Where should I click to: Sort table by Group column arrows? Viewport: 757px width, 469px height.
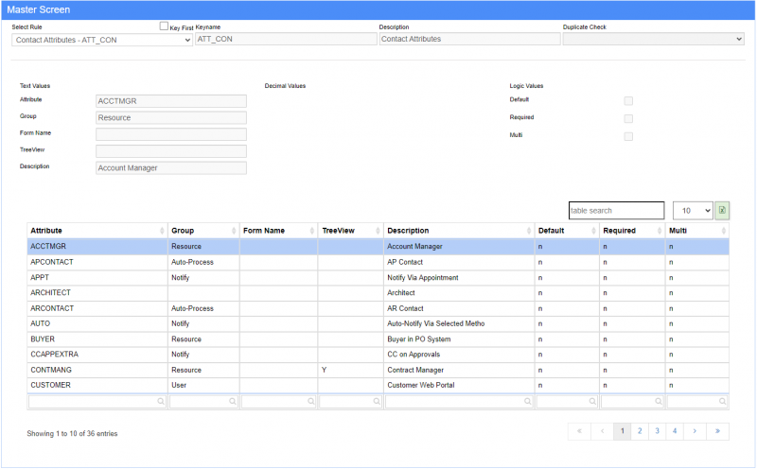233,231
